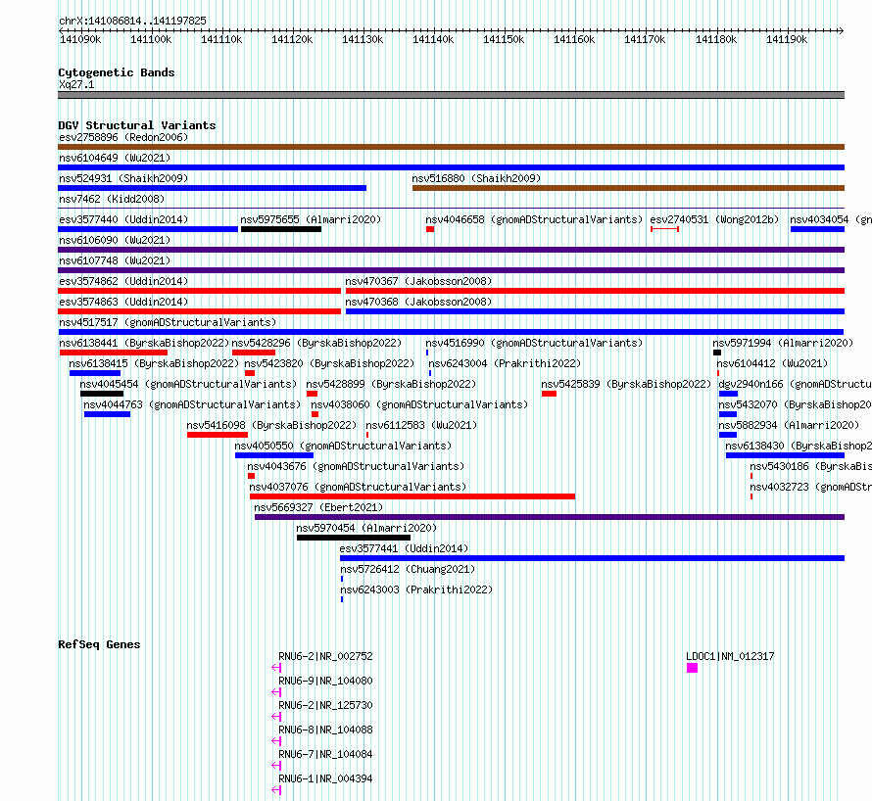Click the RNU6-2|NR_002752 gene arrow glyph
872x801 pixels.
(276, 668)
